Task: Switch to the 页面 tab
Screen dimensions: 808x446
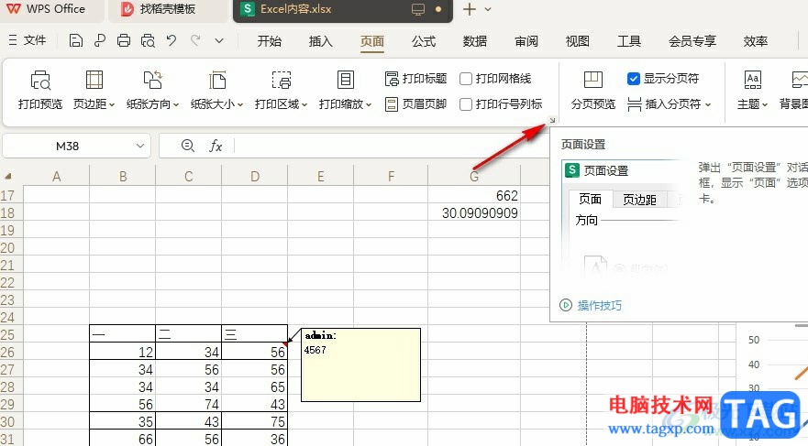Action: [372, 41]
